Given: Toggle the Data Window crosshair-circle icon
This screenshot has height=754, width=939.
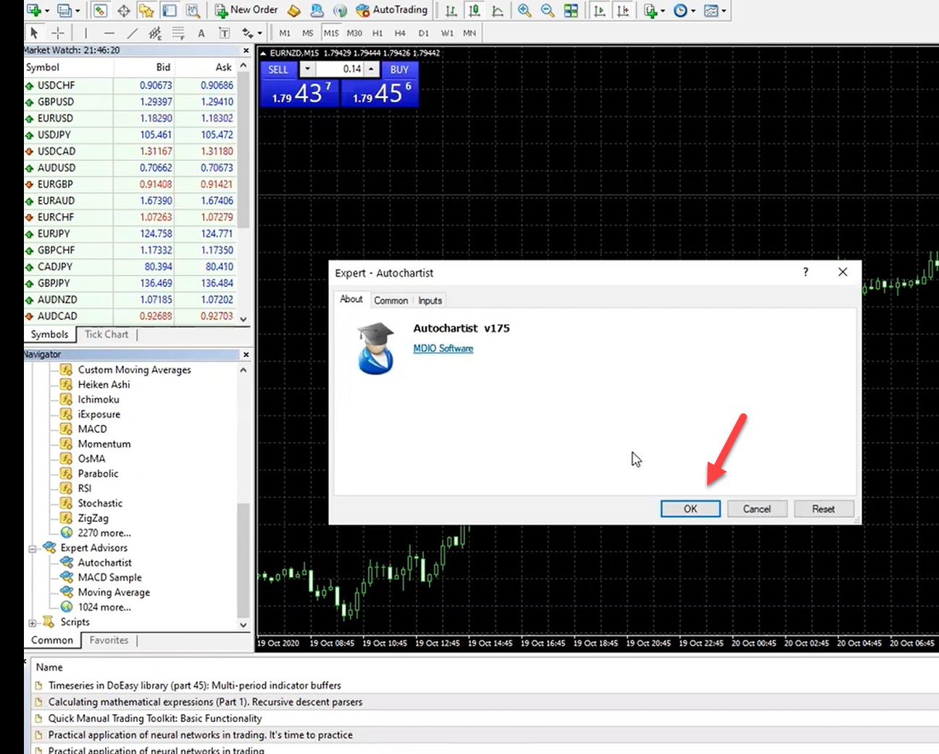Looking at the screenshot, I should (124, 10).
